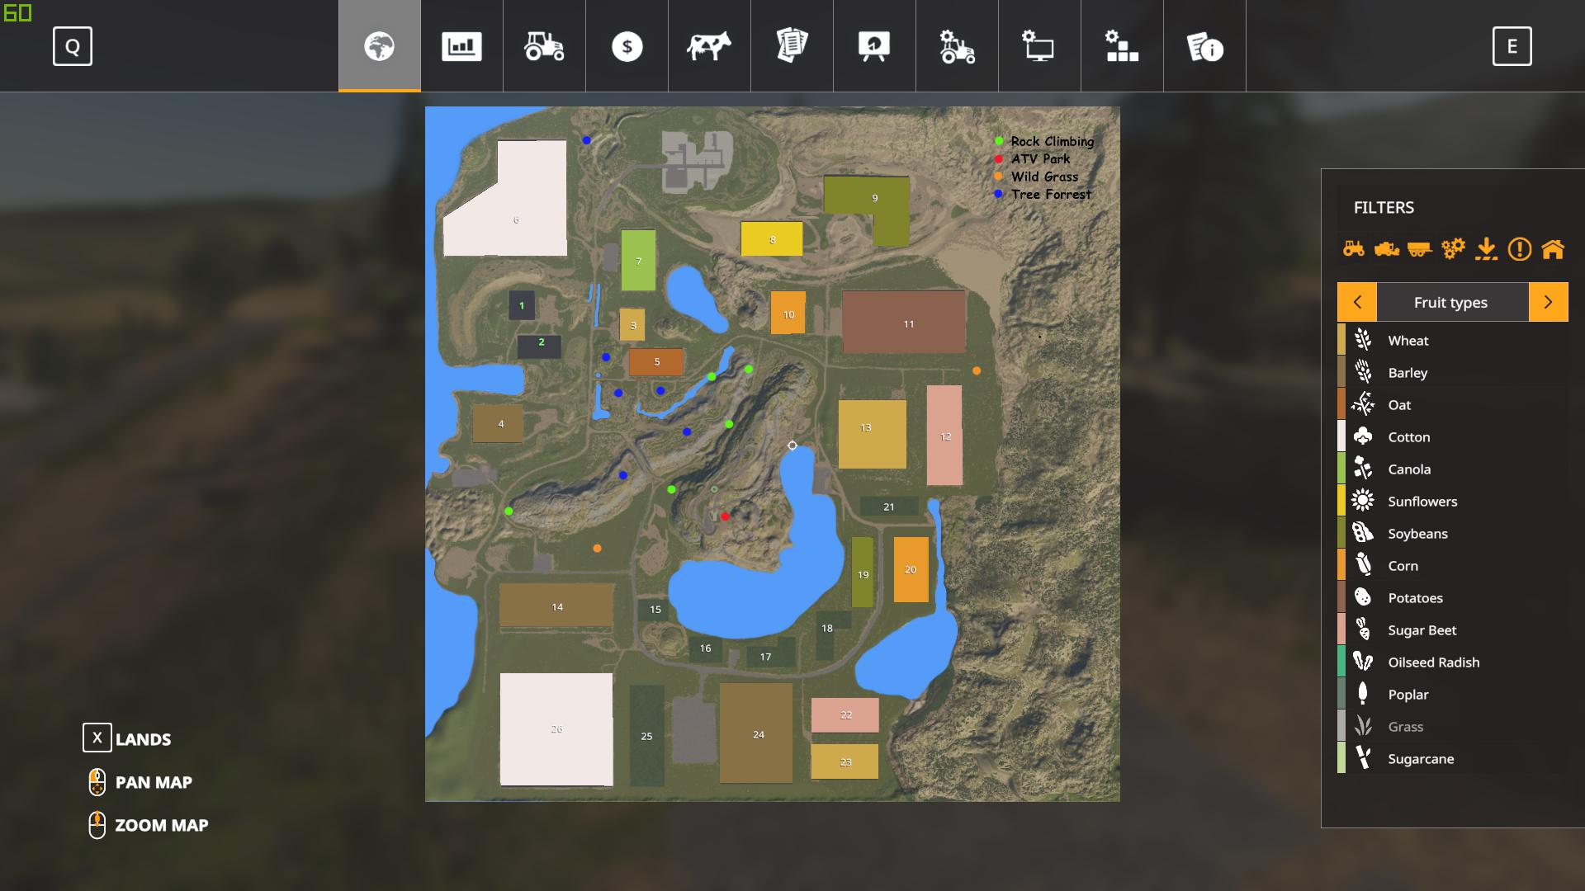Toggle Sunflowers visibility in fruit types
Image resolution: width=1585 pixels, height=891 pixels.
[x=1422, y=502]
